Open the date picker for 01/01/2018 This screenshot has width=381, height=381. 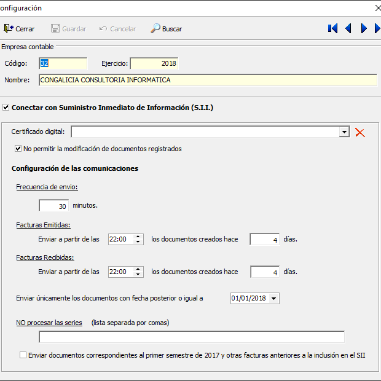point(273,299)
